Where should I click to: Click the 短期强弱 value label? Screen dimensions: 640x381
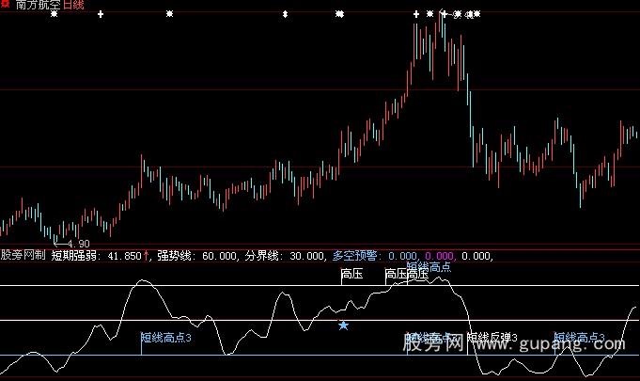click(96, 255)
